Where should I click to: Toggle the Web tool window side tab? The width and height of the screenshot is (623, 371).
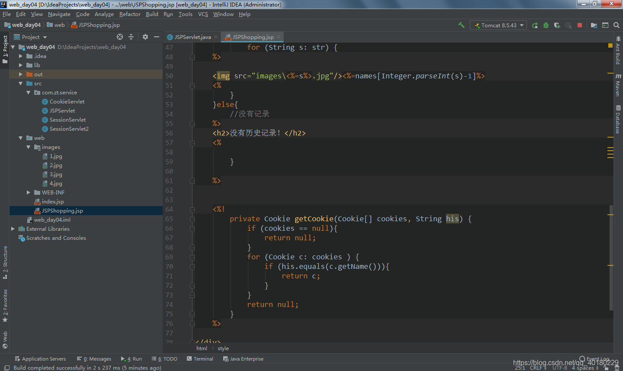pos(5,340)
